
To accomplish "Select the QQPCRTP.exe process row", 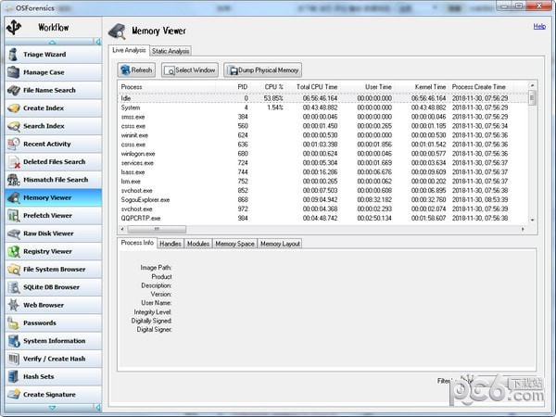I will click(323, 218).
